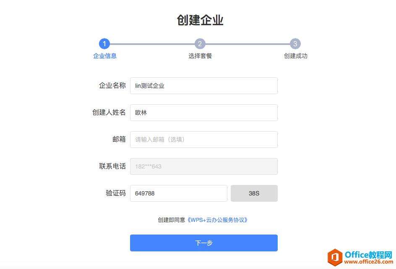
Task: Click the Office logo icon in watermark
Action: [335, 257]
